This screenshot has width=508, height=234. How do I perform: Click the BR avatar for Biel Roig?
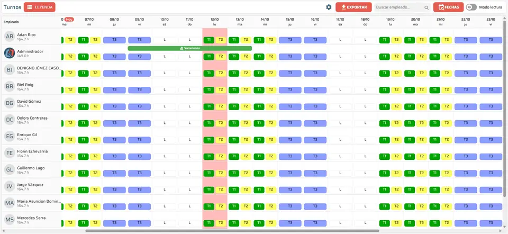coord(10,86)
